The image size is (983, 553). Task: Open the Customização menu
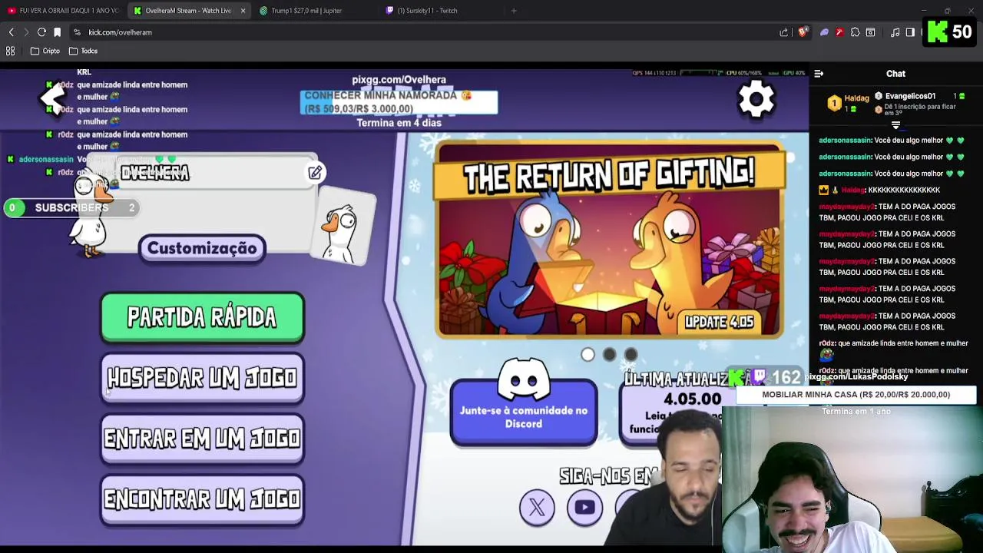(x=202, y=249)
